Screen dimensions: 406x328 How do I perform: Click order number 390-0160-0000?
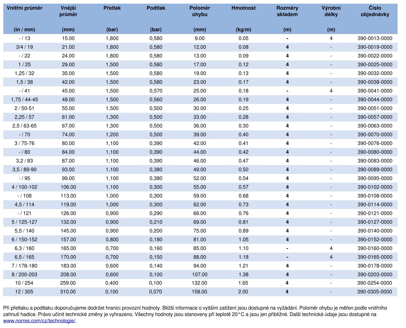click(375, 248)
